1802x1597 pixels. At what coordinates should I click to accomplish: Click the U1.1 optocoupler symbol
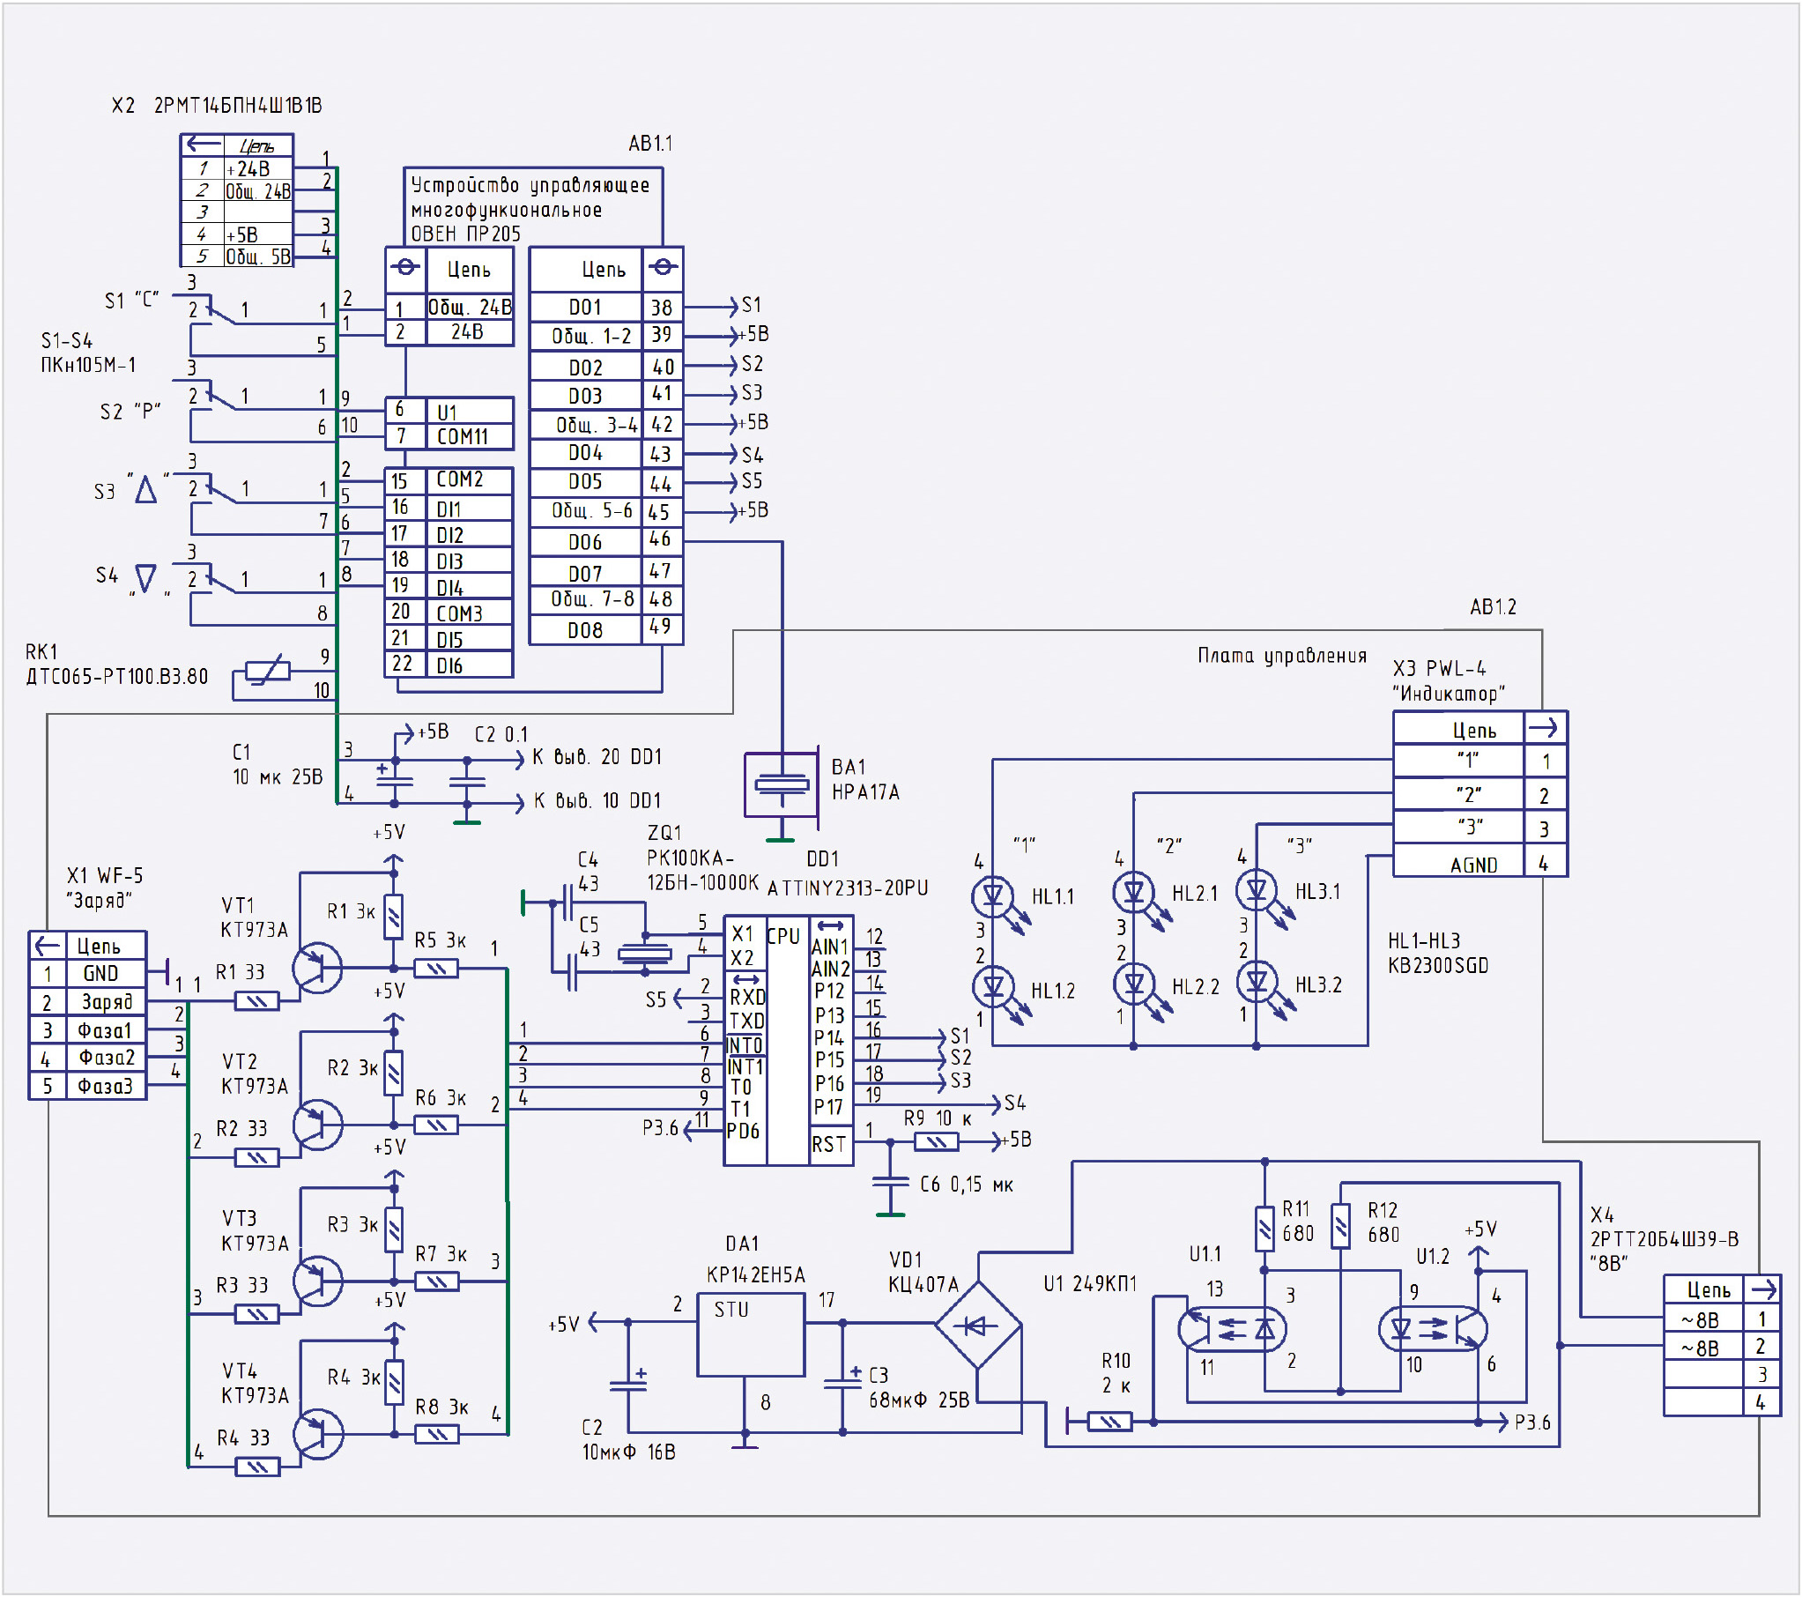[1233, 1328]
